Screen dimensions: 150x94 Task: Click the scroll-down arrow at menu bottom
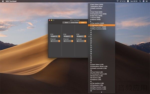pyautogui.click(x=101, y=92)
